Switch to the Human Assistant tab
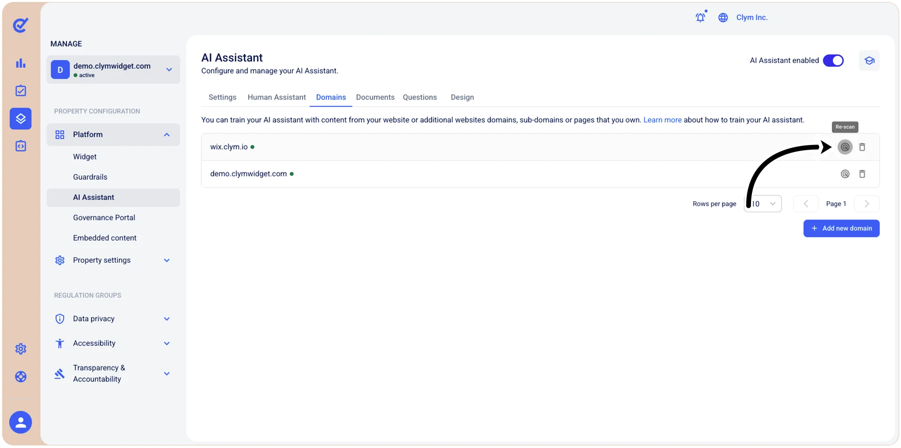901x448 pixels. pyautogui.click(x=276, y=97)
